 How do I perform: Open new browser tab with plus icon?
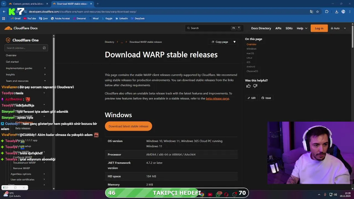coord(98,4)
